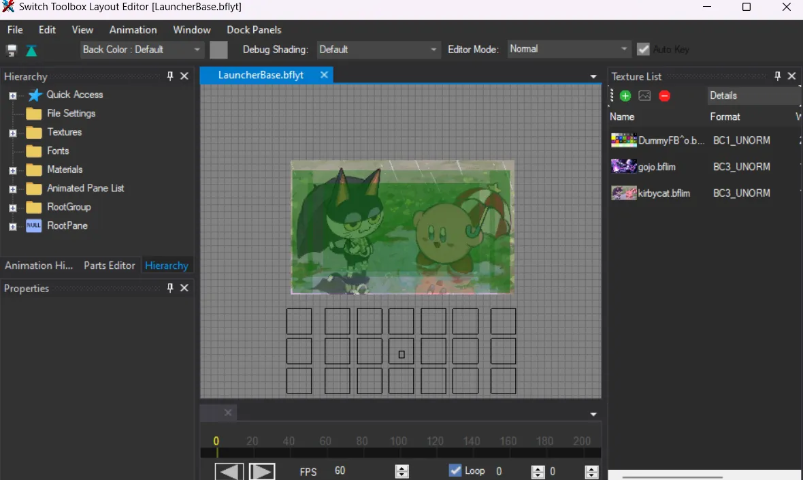Click the red remove texture icon
This screenshot has height=480, width=803.
tap(665, 96)
